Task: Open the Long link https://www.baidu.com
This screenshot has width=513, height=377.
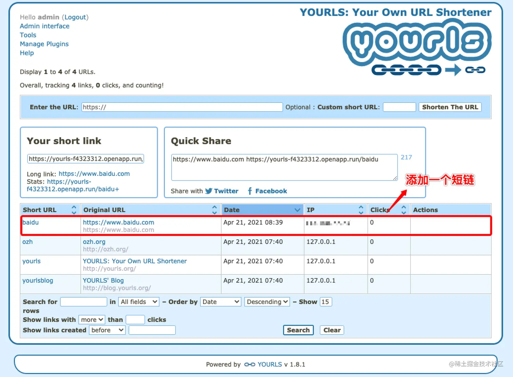Action: pyautogui.click(x=94, y=174)
